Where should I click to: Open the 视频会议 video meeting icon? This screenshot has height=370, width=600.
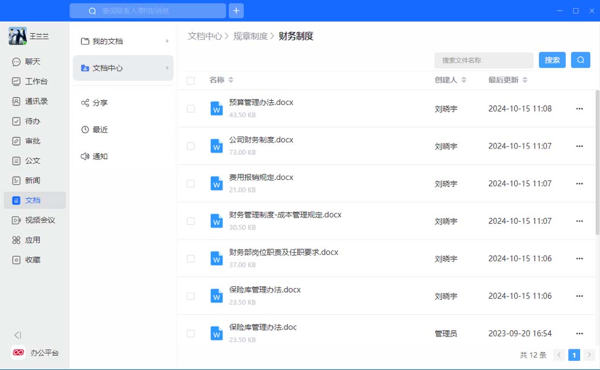tap(17, 220)
